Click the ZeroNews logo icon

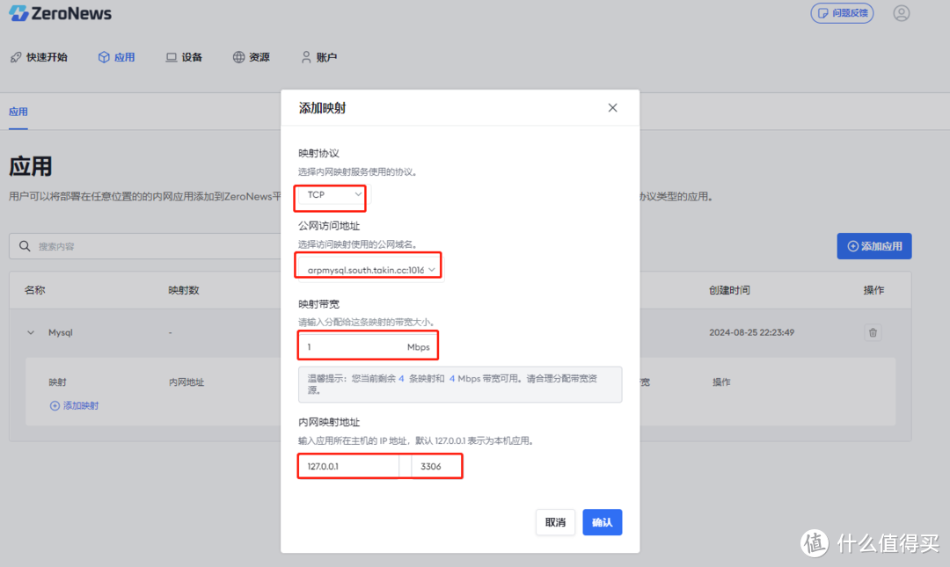[18, 12]
